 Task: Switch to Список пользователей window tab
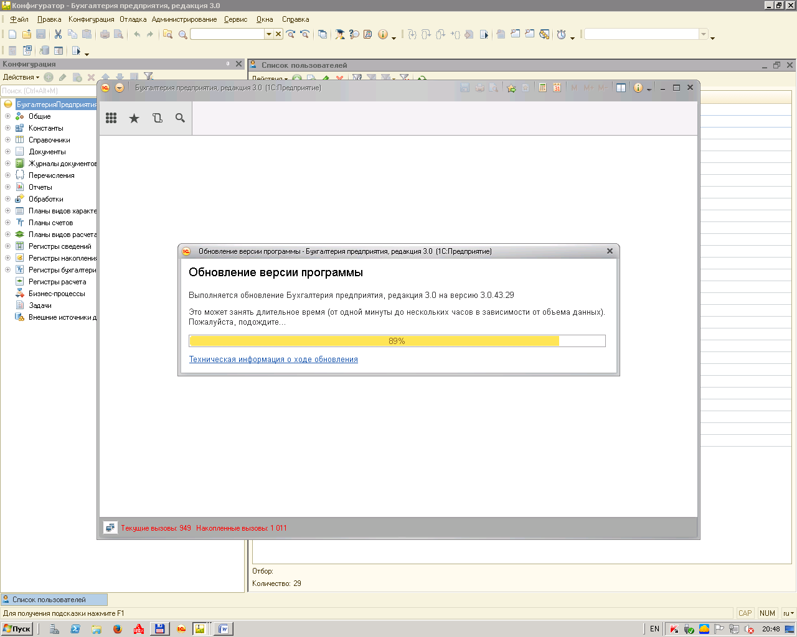pyautogui.click(x=54, y=600)
